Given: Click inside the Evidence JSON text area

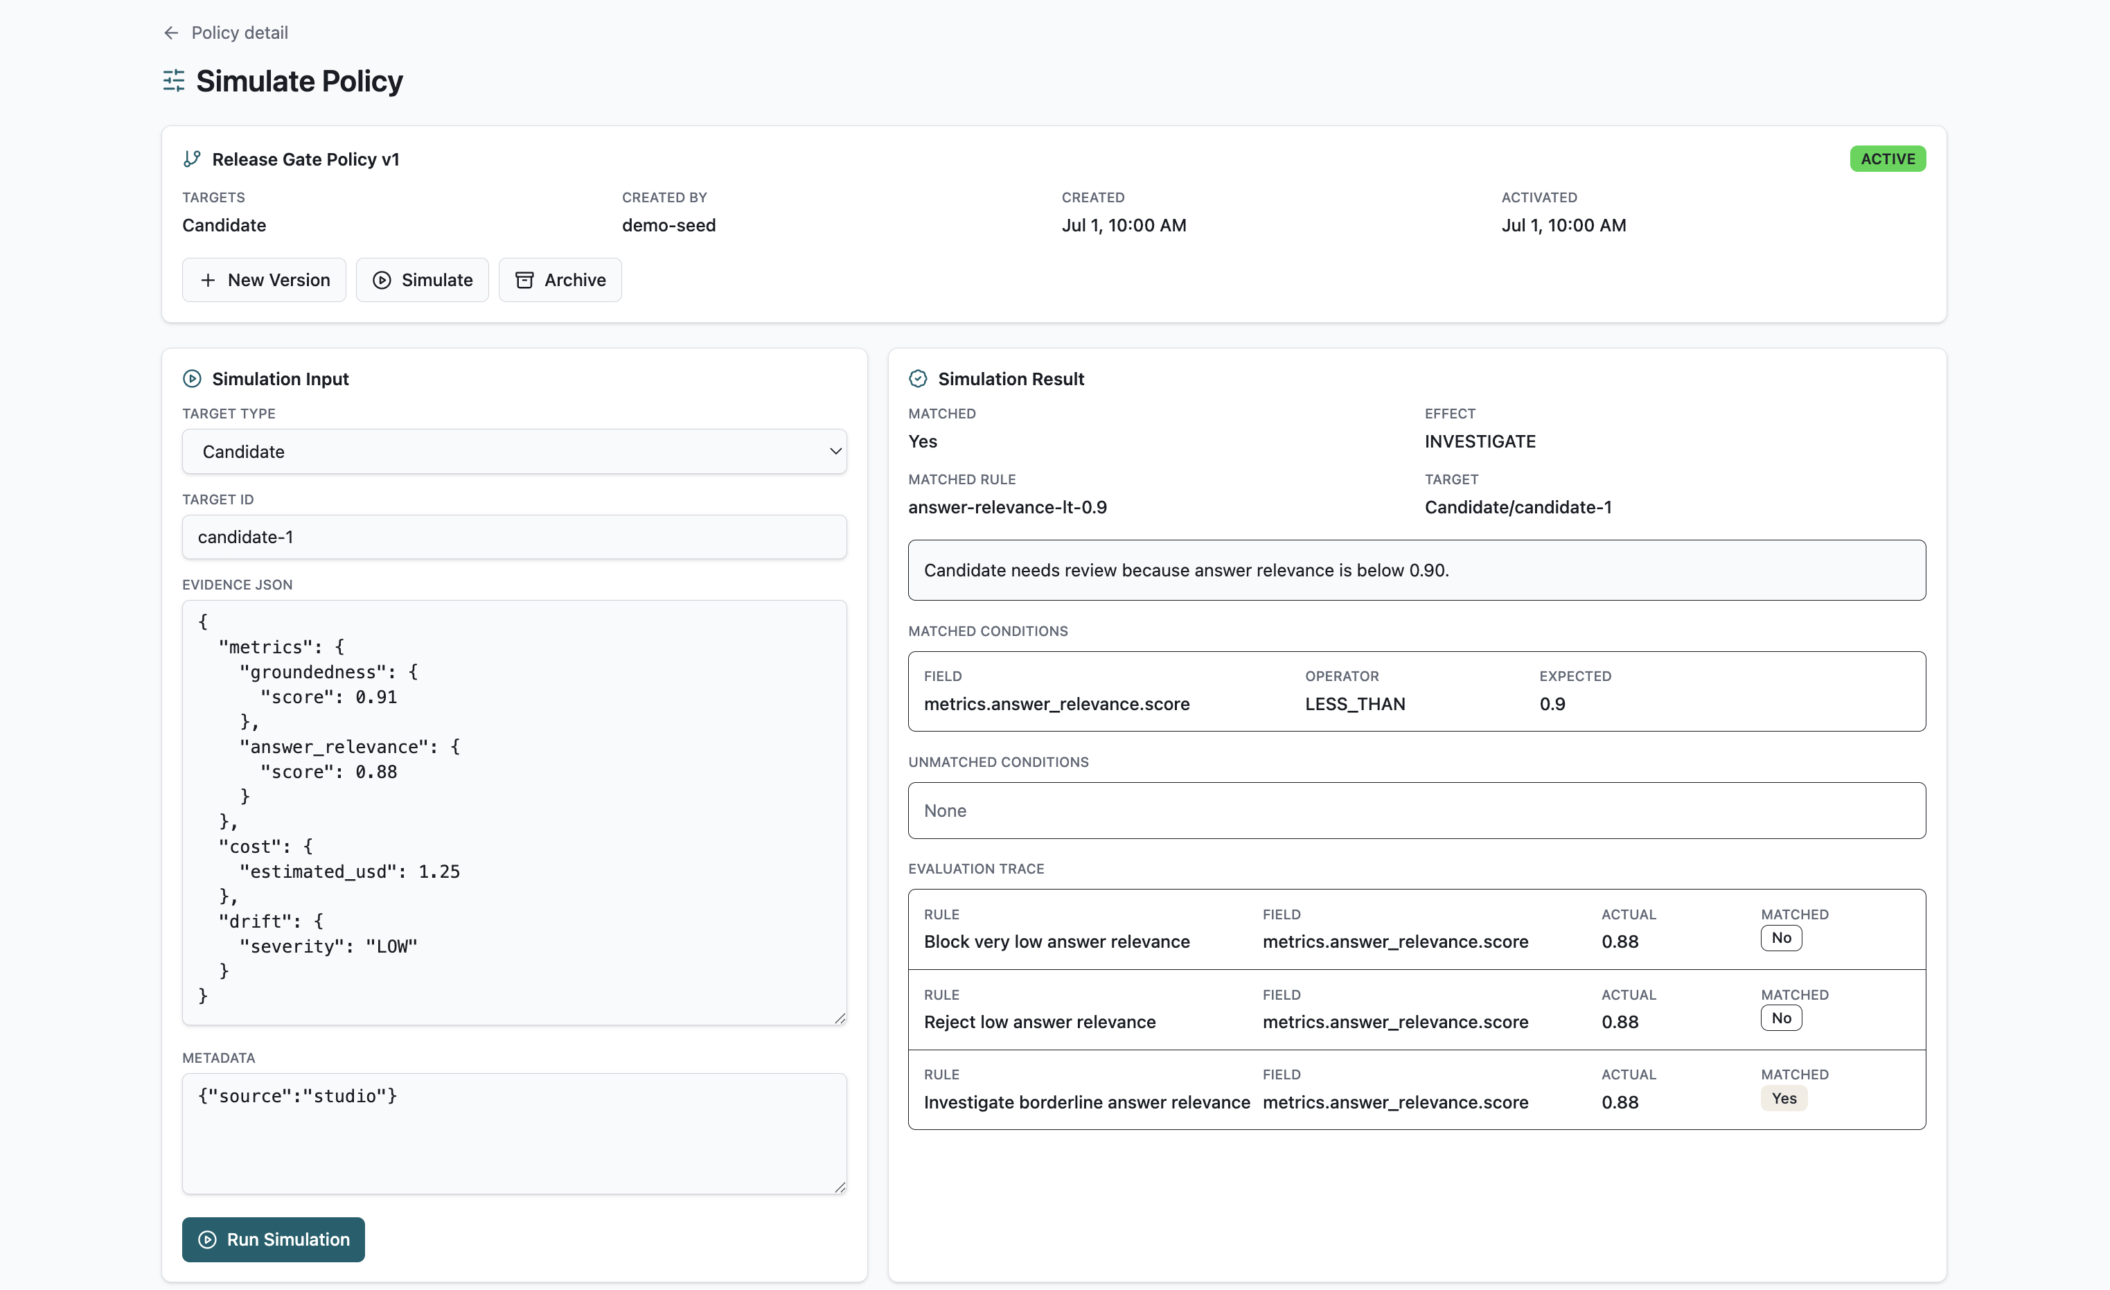Looking at the screenshot, I should tap(515, 812).
